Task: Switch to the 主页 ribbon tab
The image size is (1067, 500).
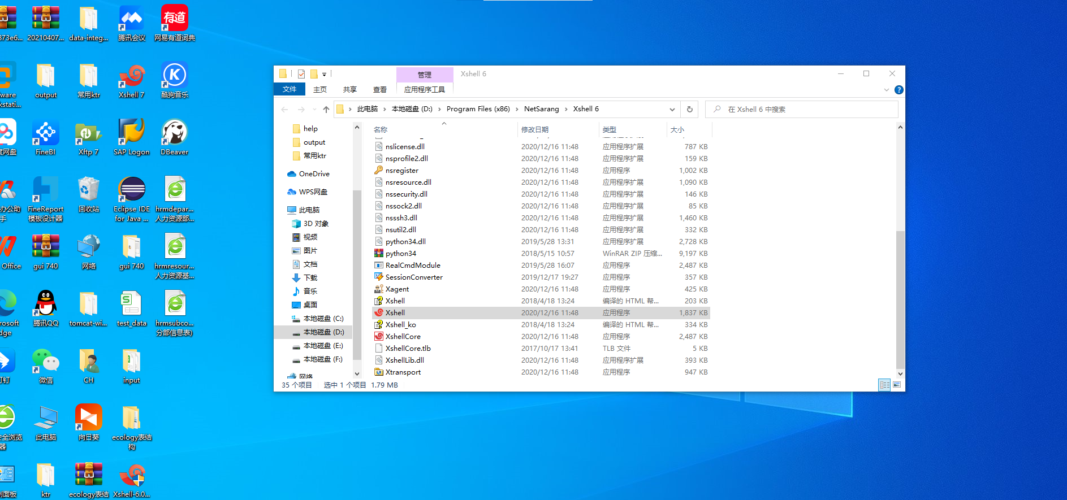Action: [320, 89]
